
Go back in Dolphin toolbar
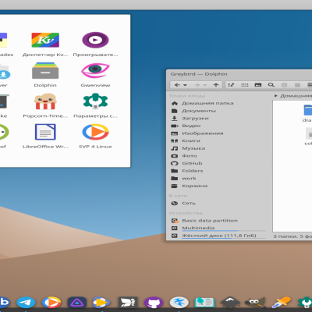pos(177,85)
